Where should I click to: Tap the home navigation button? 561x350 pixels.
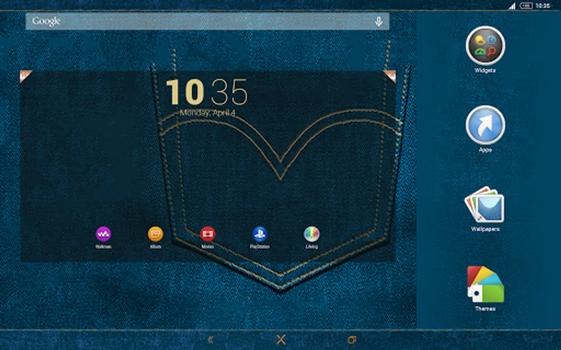[281, 340]
